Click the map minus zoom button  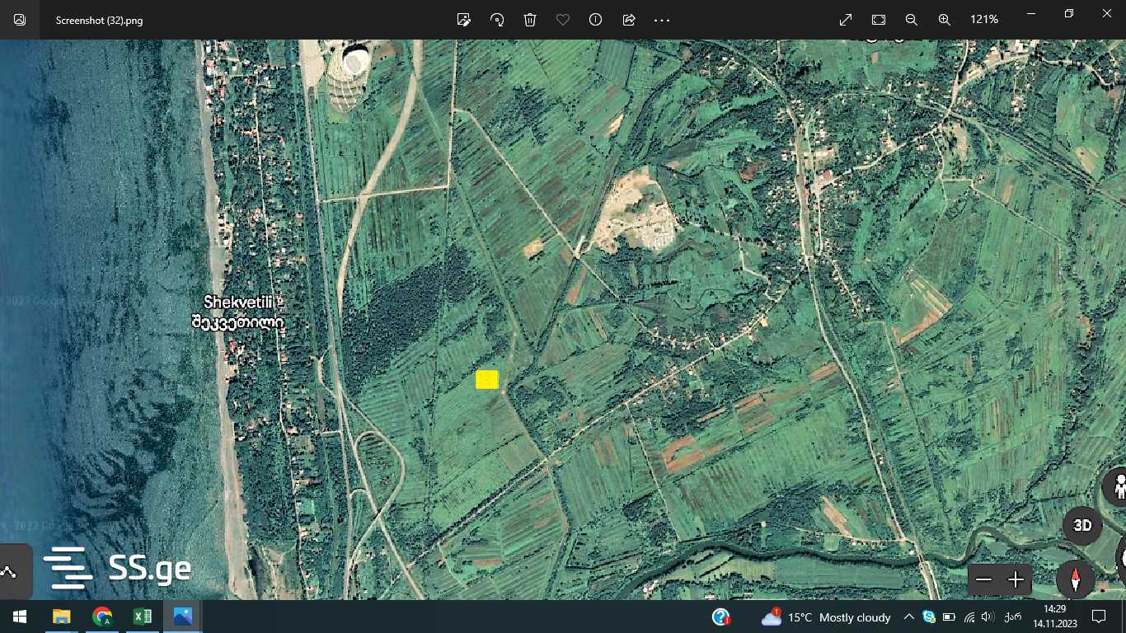pos(983,580)
